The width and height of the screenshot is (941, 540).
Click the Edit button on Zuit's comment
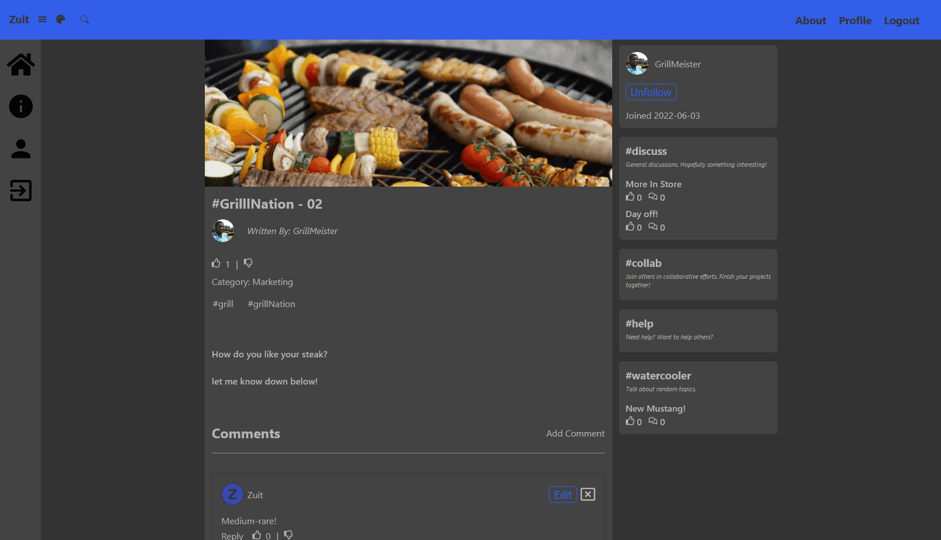pos(562,494)
